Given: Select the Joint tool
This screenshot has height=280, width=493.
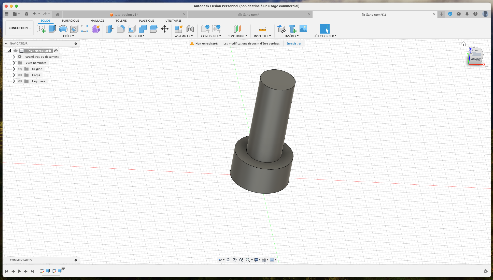Looking at the screenshot, I should [190, 29].
